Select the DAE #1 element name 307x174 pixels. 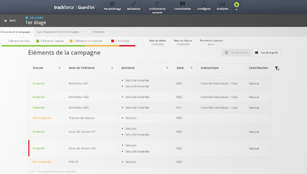coord(73,162)
